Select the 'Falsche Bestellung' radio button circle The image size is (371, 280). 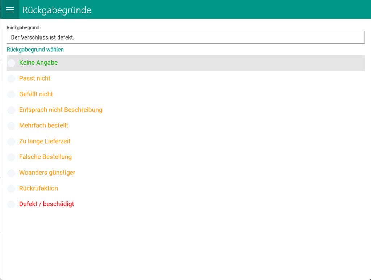coord(12,157)
